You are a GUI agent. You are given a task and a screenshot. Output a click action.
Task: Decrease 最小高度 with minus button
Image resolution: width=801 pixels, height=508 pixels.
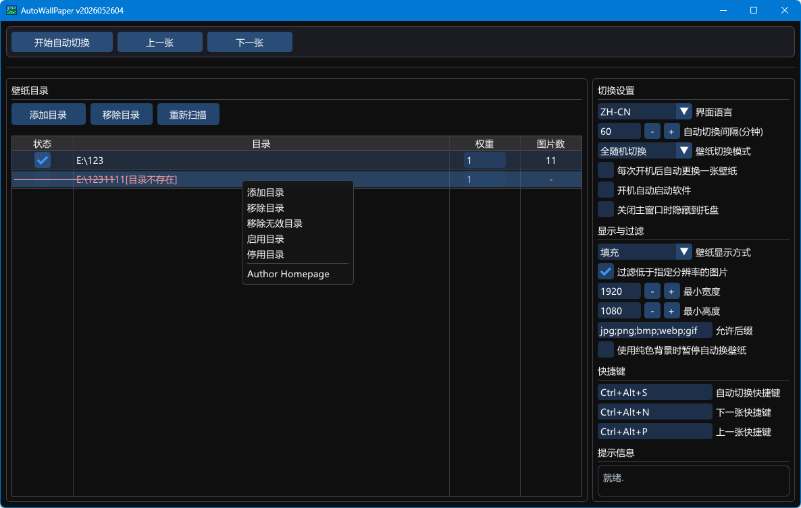click(652, 310)
